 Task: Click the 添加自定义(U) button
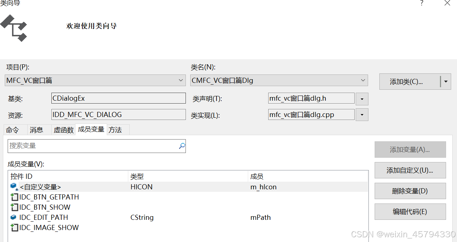pos(410,170)
